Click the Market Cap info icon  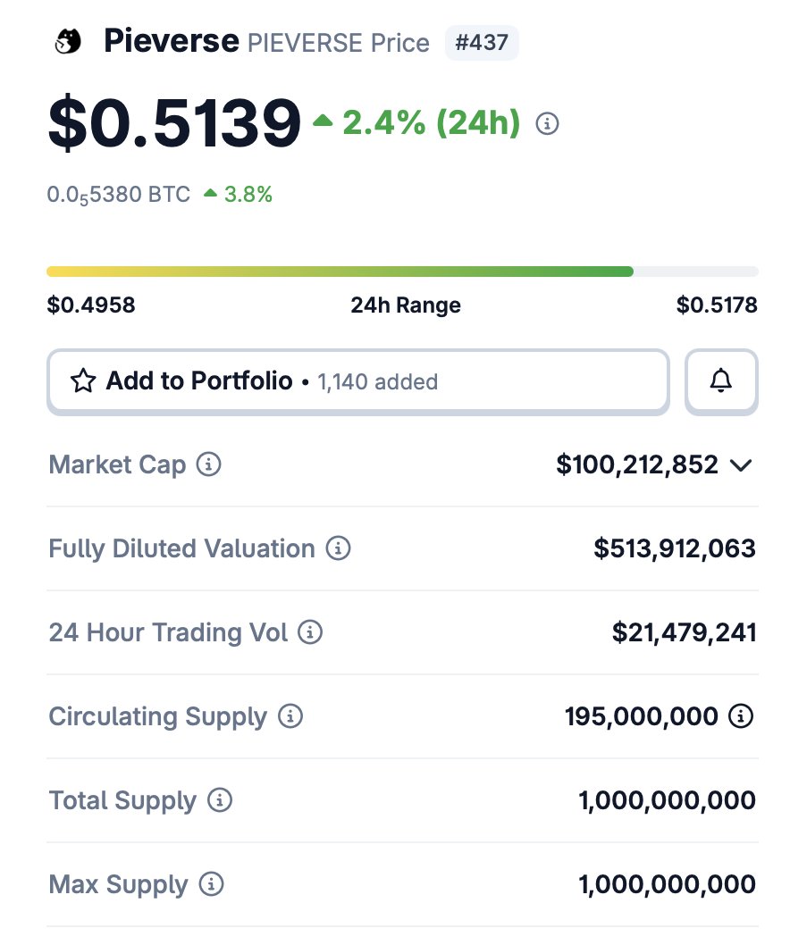(x=208, y=464)
